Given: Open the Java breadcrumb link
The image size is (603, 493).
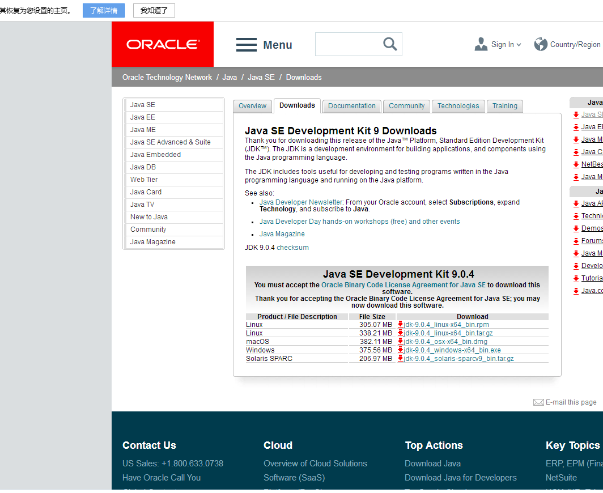Looking at the screenshot, I should point(230,77).
